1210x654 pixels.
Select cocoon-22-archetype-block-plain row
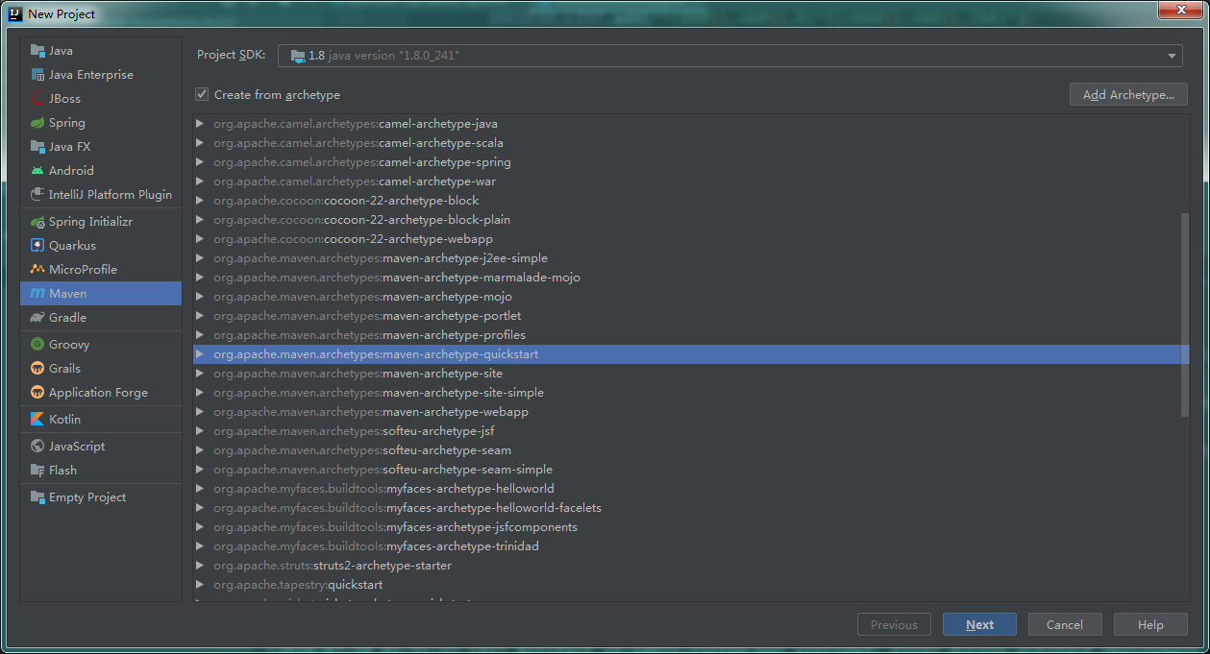click(x=691, y=220)
